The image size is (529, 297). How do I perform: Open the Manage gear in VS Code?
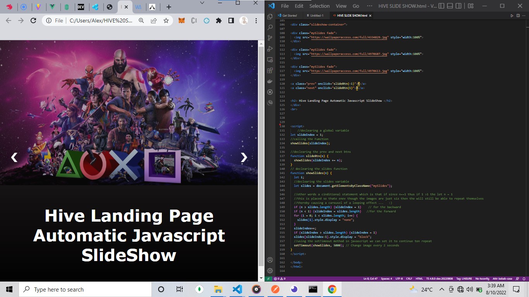click(270, 271)
